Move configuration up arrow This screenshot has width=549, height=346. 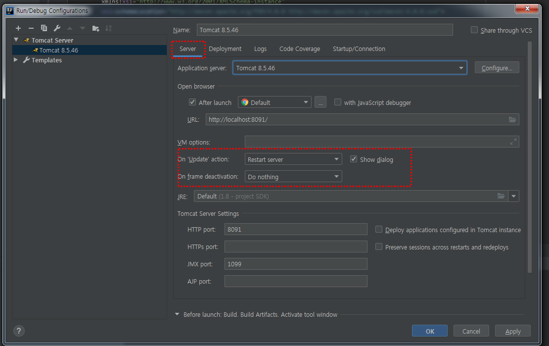point(70,28)
